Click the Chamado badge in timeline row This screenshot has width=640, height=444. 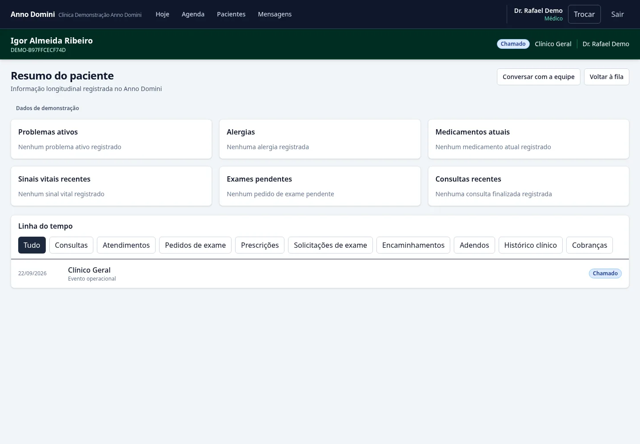click(605, 274)
